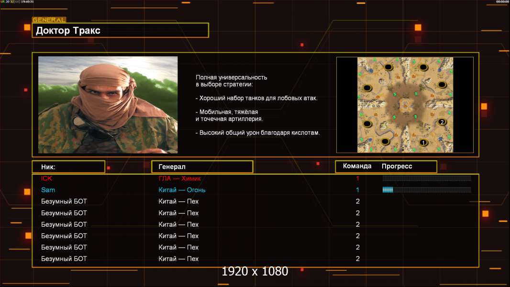Click the 'Ник:' column header
The height and width of the screenshot is (287, 510).
point(68,167)
